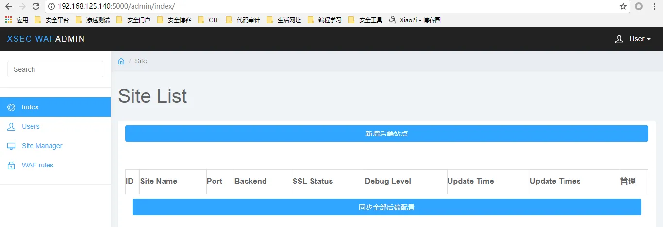
Task: Open the 编程学习 bookmark folder
Action: (x=324, y=20)
